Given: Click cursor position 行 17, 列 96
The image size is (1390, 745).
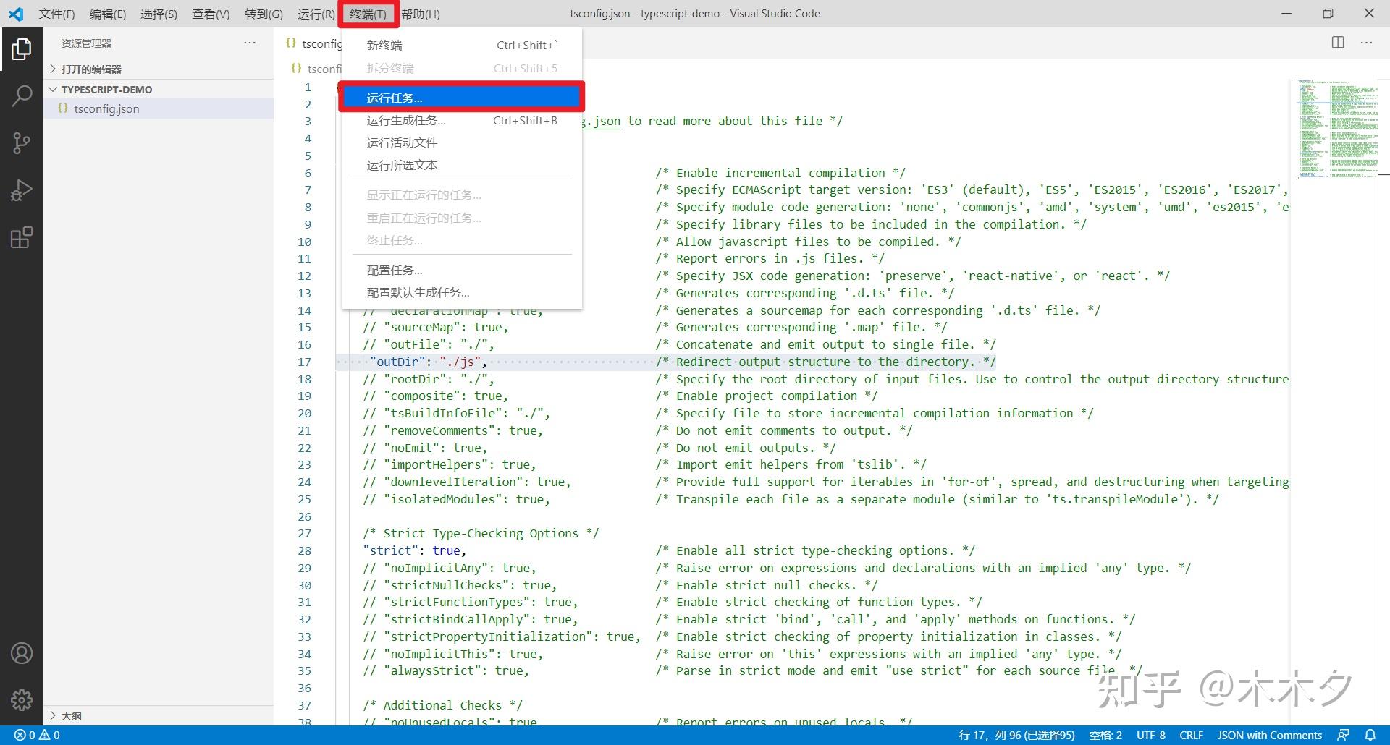Looking at the screenshot, I should (x=1016, y=735).
